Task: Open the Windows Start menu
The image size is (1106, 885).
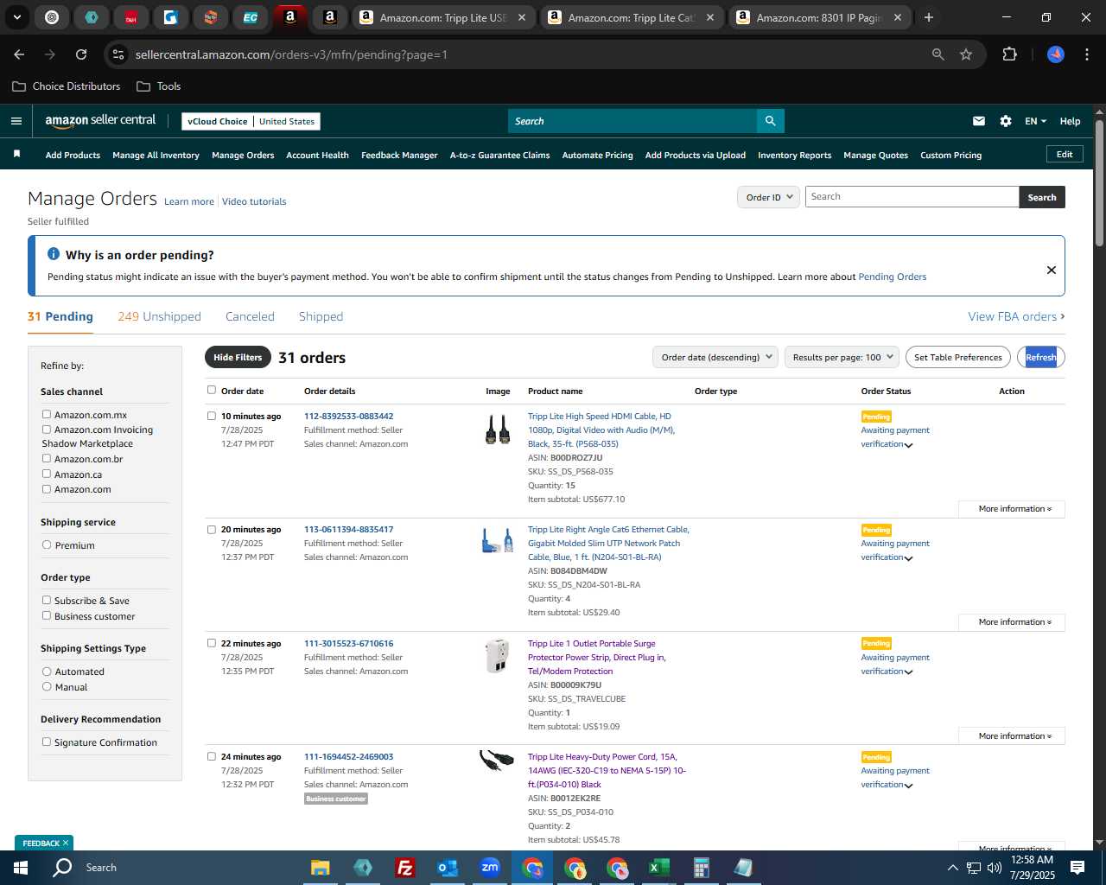Action: 21,868
